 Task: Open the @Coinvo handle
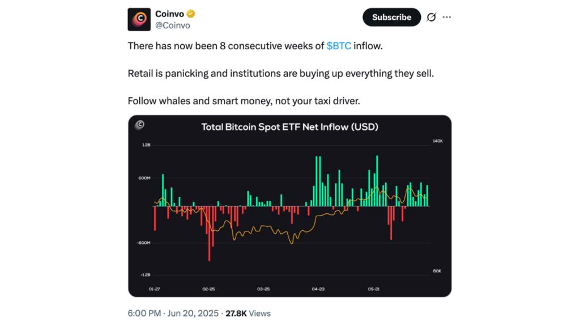pyautogui.click(x=172, y=24)
